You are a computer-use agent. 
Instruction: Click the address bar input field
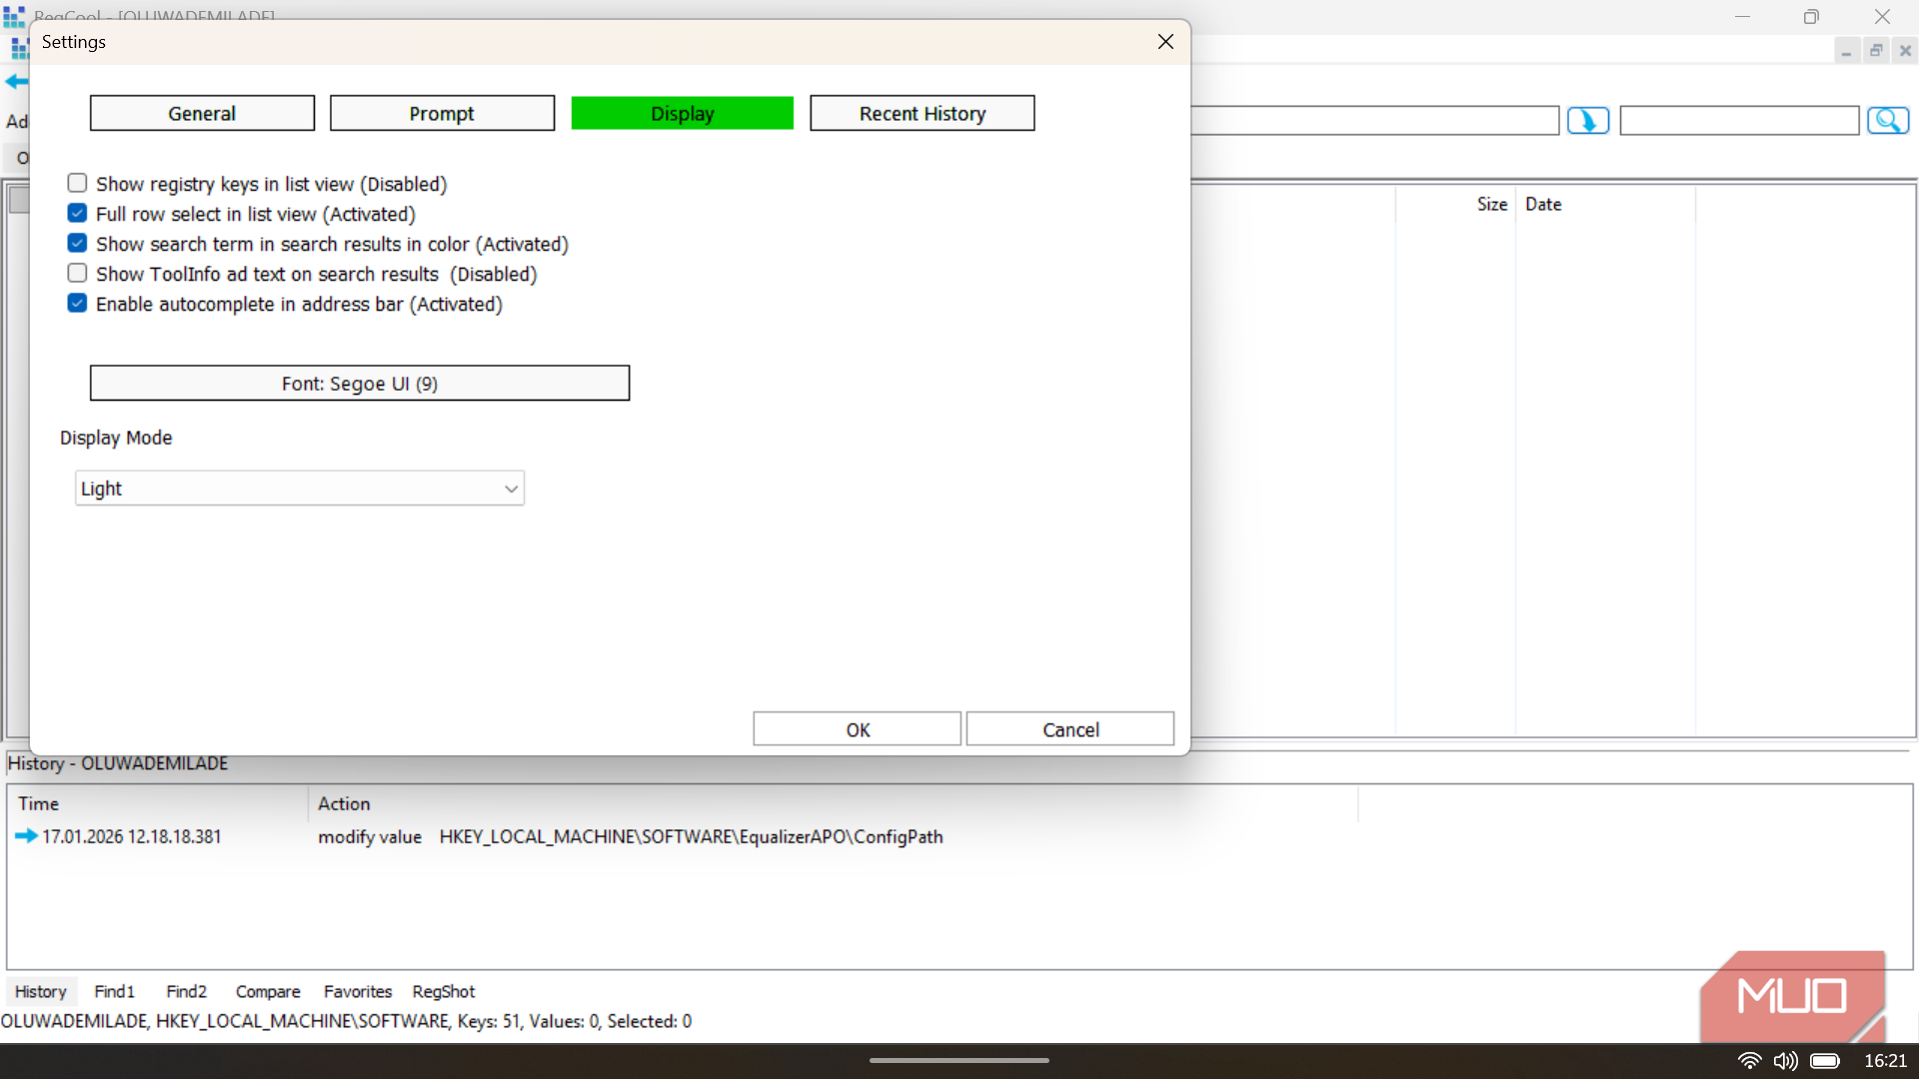coord(1375,121)
